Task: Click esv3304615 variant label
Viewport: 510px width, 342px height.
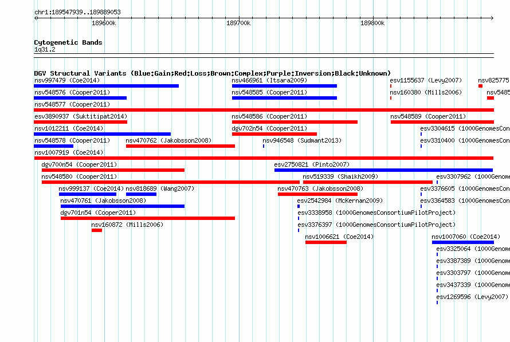Action: 465,128
